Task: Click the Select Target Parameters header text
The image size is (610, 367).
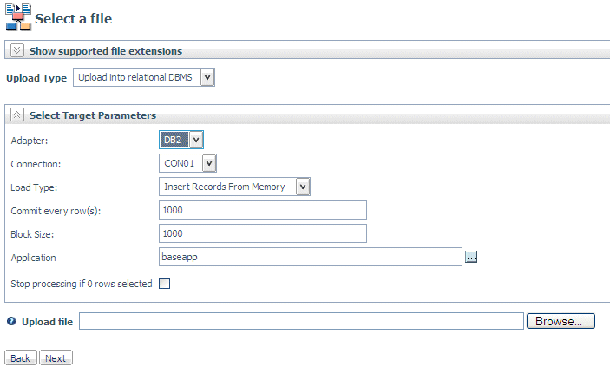Action: pos(93,115)
